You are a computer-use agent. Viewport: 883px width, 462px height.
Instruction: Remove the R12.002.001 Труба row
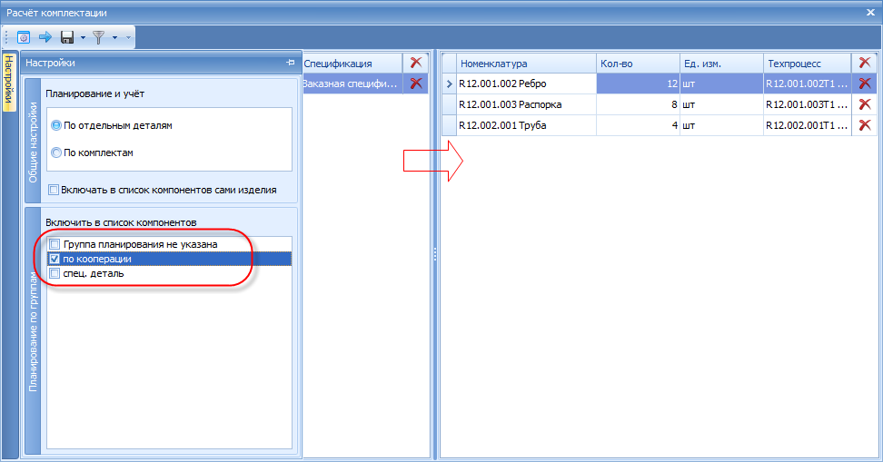pos(865,125)
